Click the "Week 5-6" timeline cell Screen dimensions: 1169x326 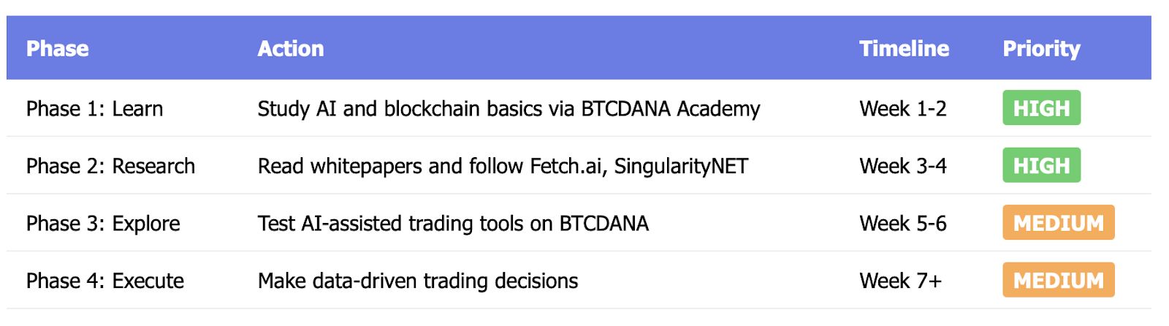click(903, 224)
